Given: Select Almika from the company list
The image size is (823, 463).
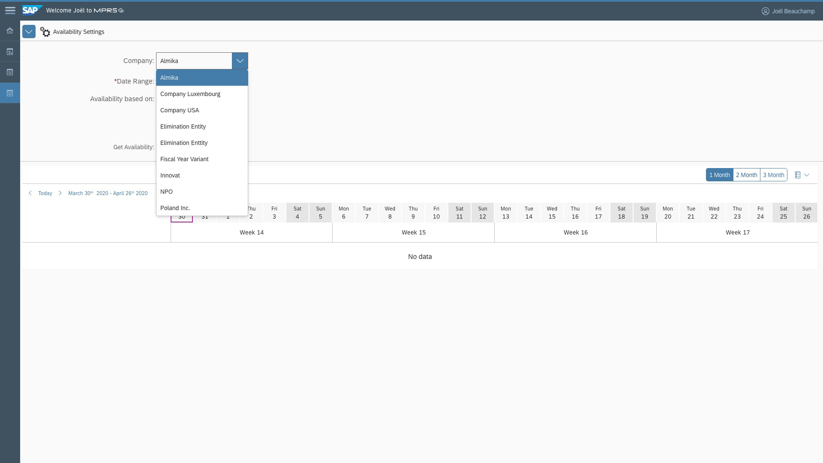Looking at the screenshot, I should point(202,78).
